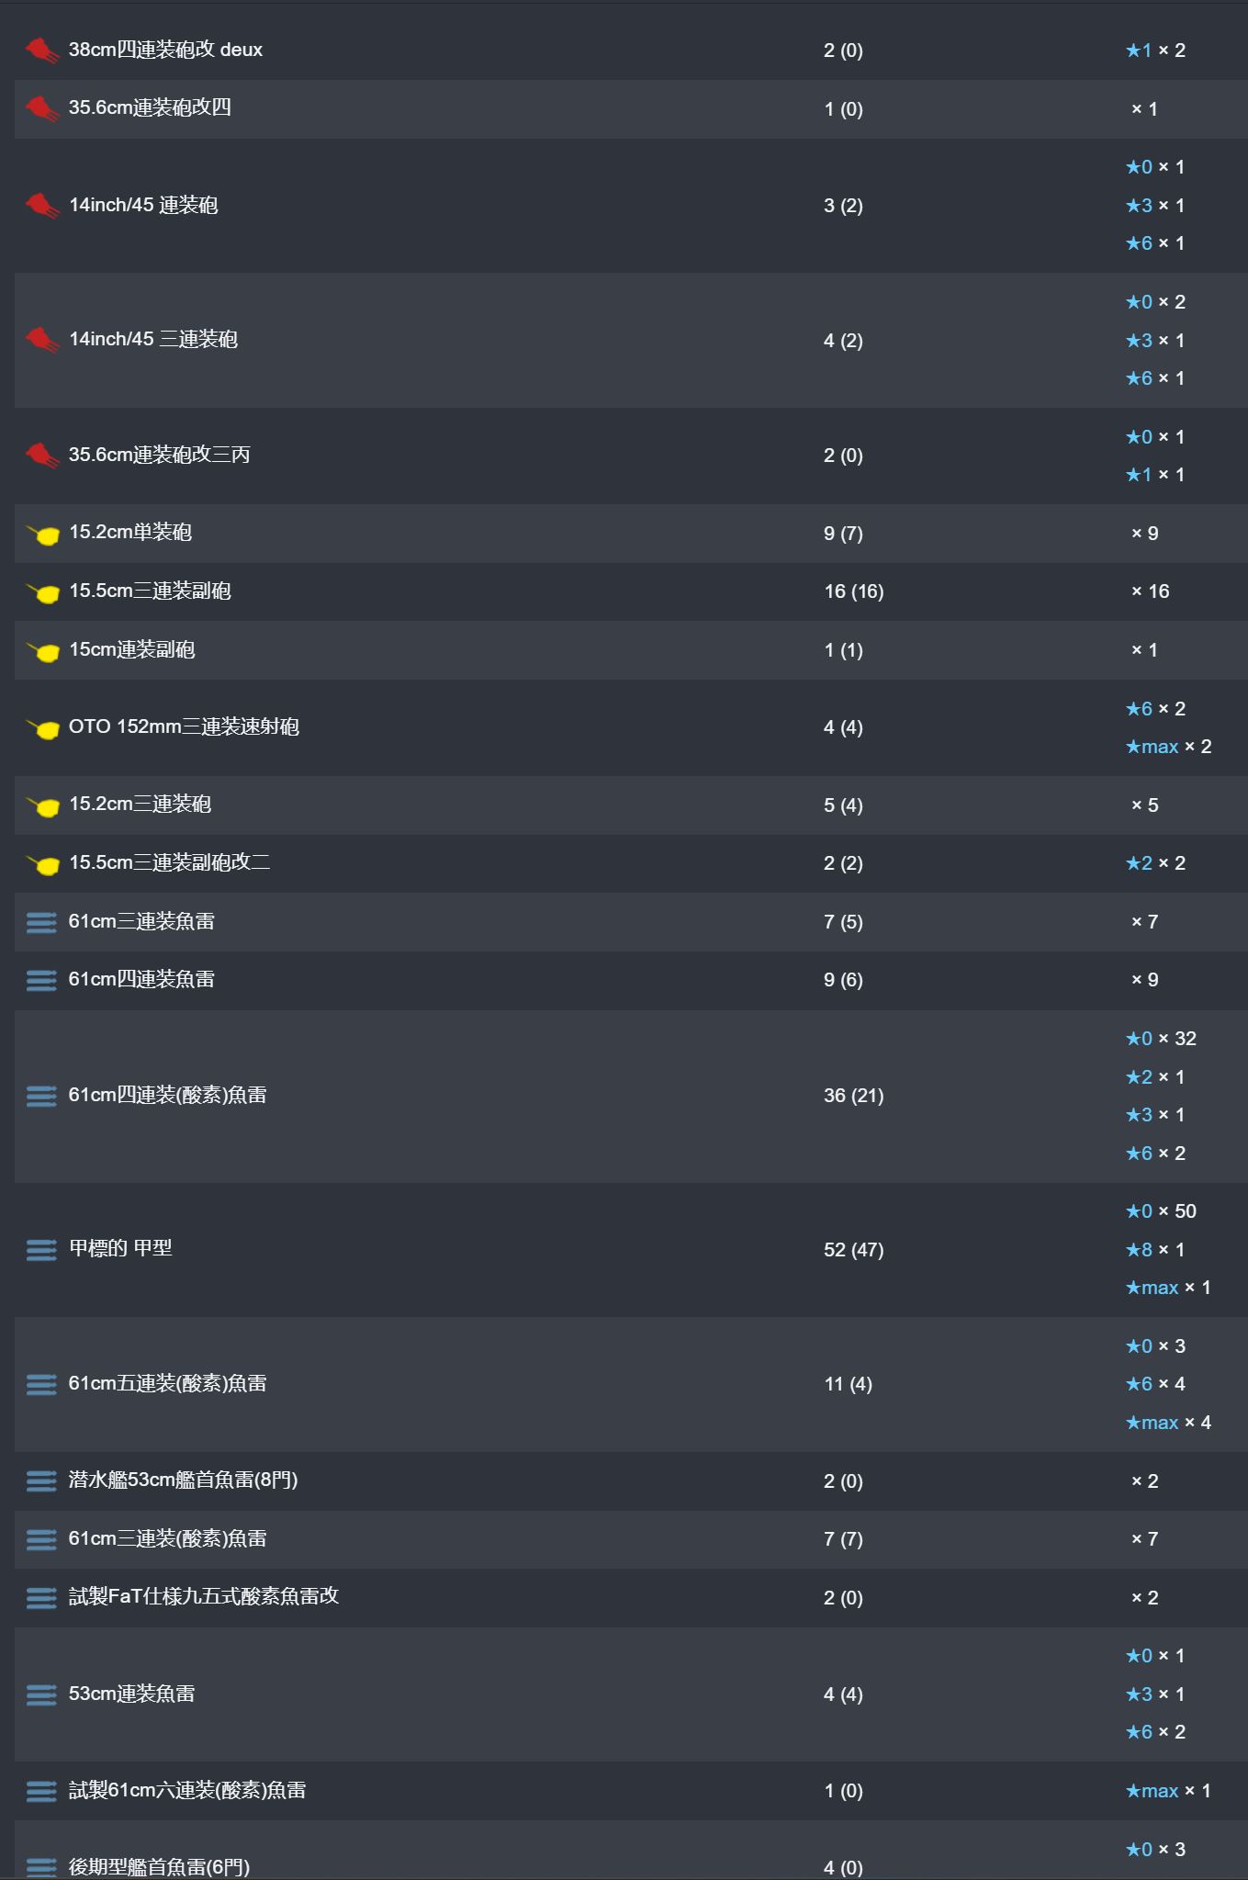Click the yellow secondary gun icon for 15.2cm単装砲
The image size is (1248, 1880).
coord(43,534)
